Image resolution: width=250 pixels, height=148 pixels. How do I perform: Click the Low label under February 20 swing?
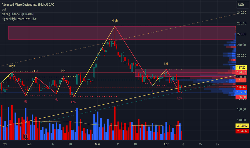click(x=73, y=102)
